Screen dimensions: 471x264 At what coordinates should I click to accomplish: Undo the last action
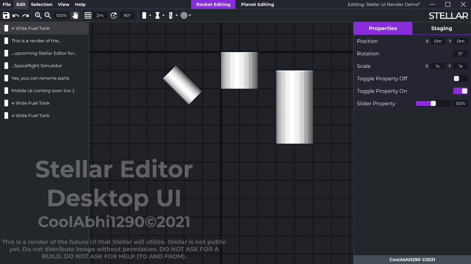(16, 15)
